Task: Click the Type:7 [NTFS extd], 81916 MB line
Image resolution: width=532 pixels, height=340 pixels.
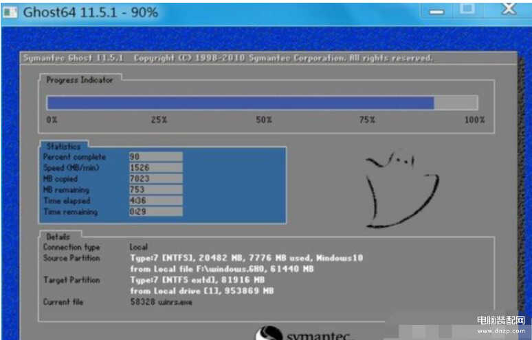Action: (197, 280)
